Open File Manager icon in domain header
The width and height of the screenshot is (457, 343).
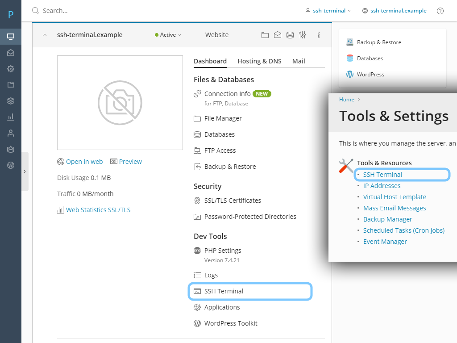click(265, 35)
